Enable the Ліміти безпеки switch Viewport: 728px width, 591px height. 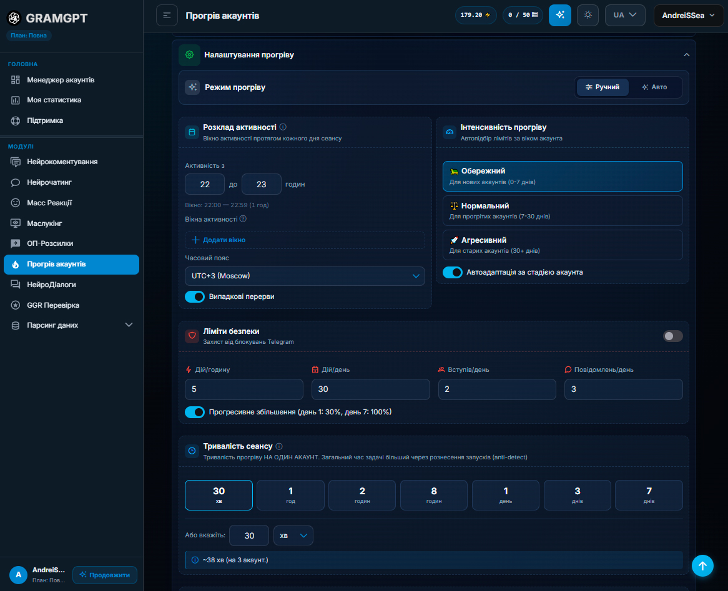[673, 336]
